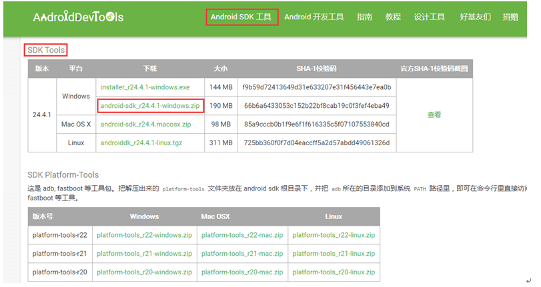Click the platform-tools-r20 version cell

pos(59,272)
